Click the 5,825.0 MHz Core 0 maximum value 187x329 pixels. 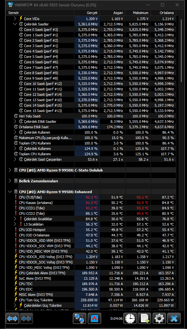pos(139,30)
